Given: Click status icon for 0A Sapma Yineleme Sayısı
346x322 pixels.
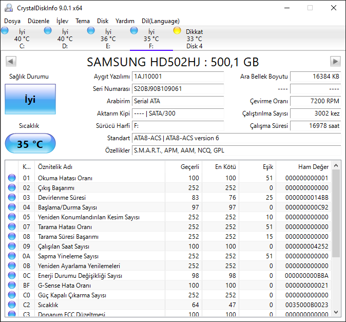Looking at the screenshot, I should 12,256.
